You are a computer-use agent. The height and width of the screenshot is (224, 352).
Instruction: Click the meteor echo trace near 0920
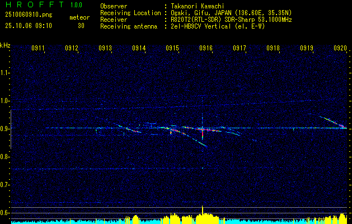point(332,122)
